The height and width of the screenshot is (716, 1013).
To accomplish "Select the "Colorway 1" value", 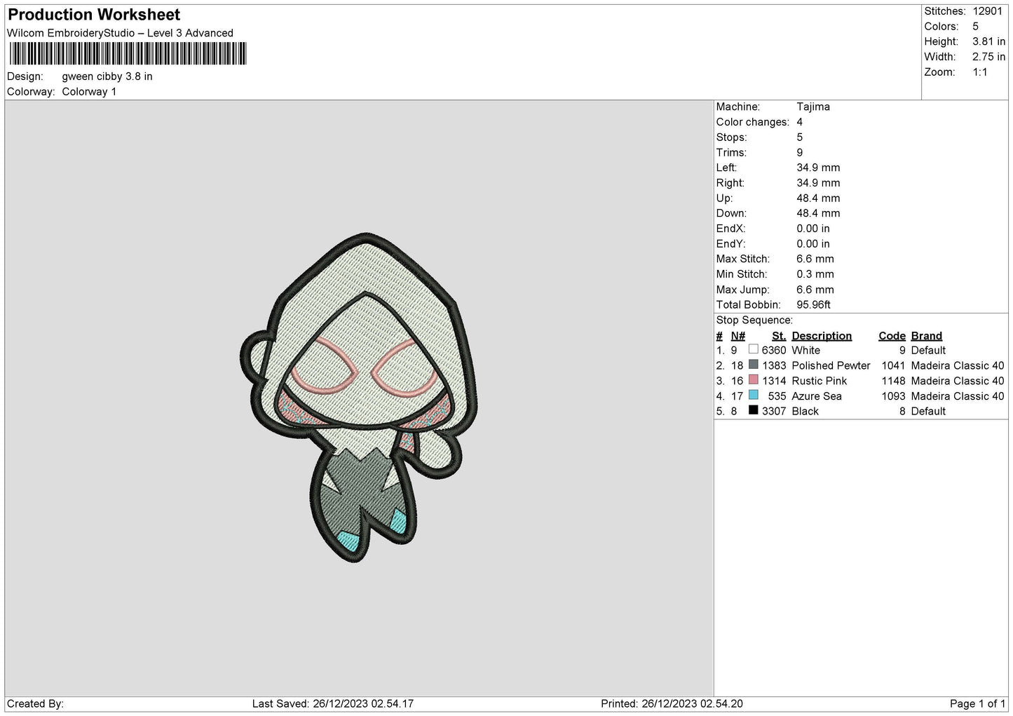I will click(x=90, y=92).
